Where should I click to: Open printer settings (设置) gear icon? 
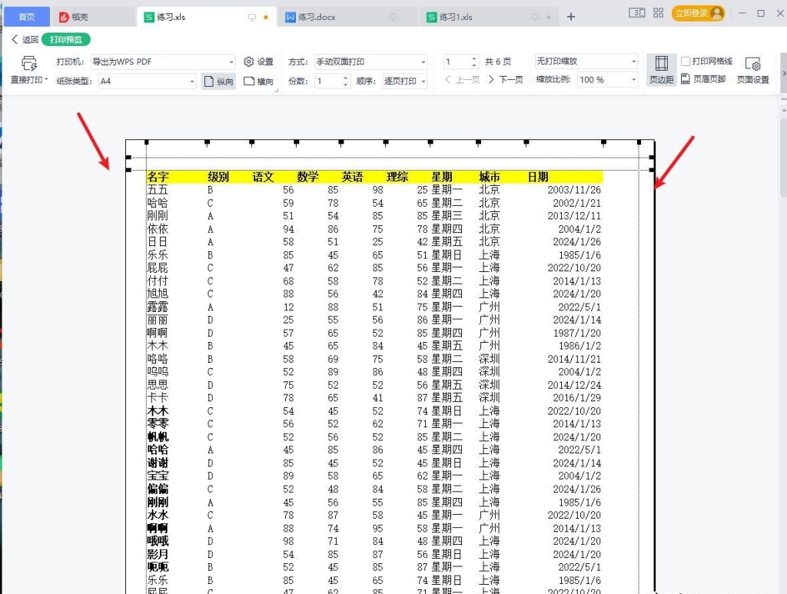[x=258, y=61]
